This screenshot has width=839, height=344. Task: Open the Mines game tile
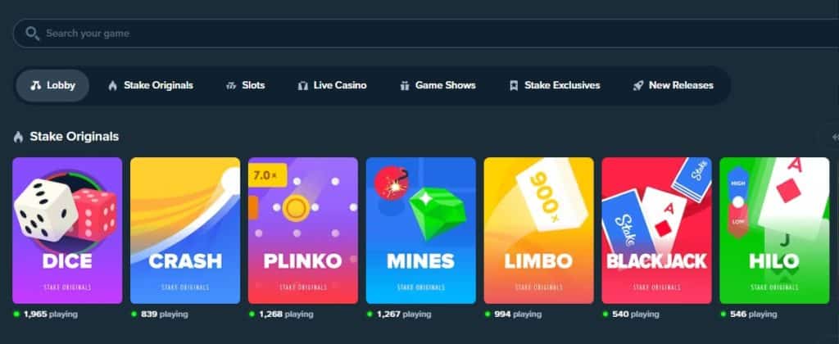(421, 231)
